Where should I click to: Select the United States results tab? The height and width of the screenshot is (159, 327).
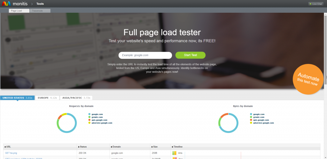17,98
